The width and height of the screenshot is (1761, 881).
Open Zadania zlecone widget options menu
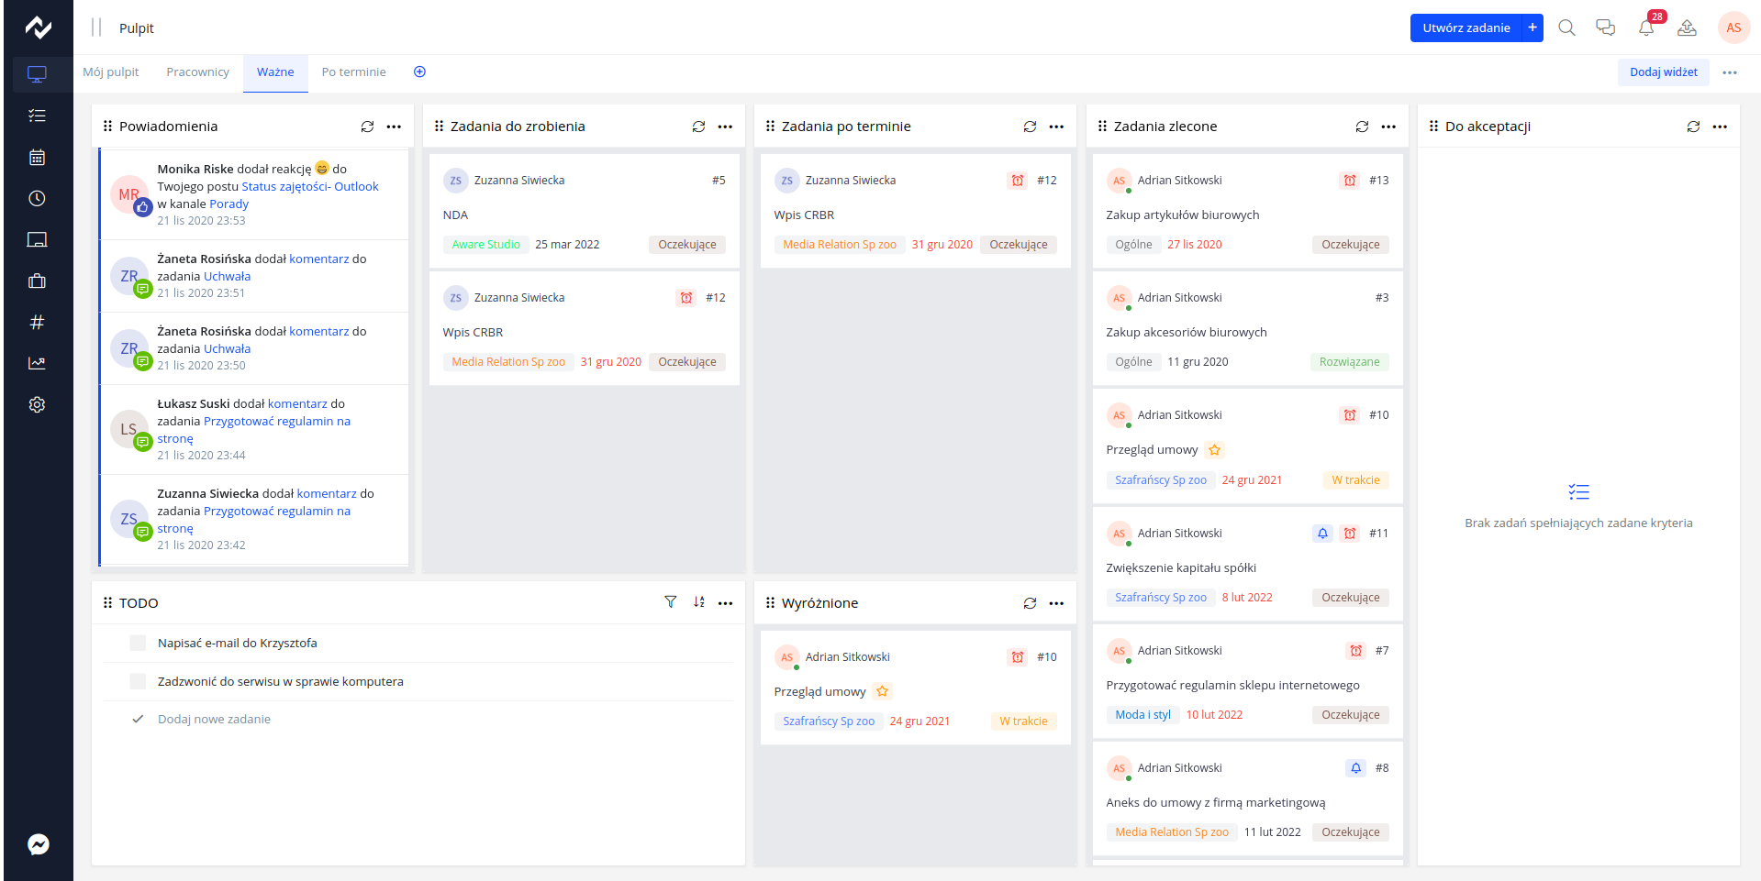tap(1388, 127)
